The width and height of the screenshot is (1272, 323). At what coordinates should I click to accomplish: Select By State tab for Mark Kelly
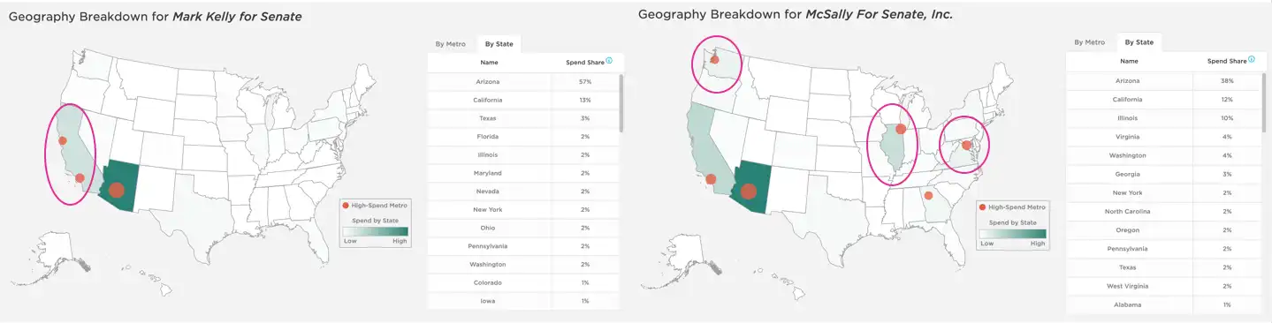(498, 42)
